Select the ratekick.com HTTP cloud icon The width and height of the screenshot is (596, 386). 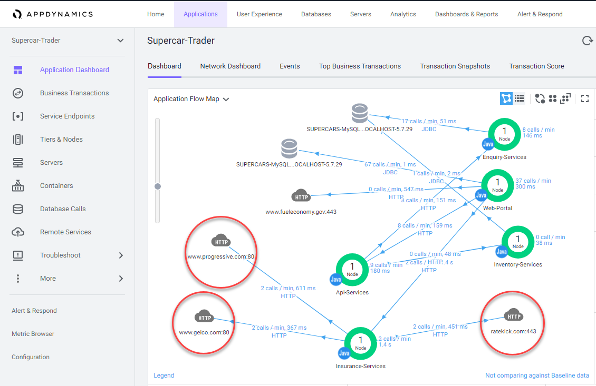tap(514, 315)
